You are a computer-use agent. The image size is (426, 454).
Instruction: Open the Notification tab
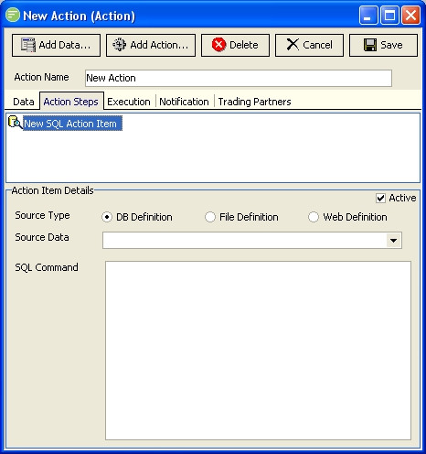coord(184,102)
